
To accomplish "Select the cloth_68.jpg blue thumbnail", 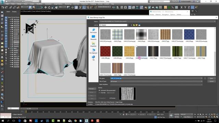I will tap(189, 35).
